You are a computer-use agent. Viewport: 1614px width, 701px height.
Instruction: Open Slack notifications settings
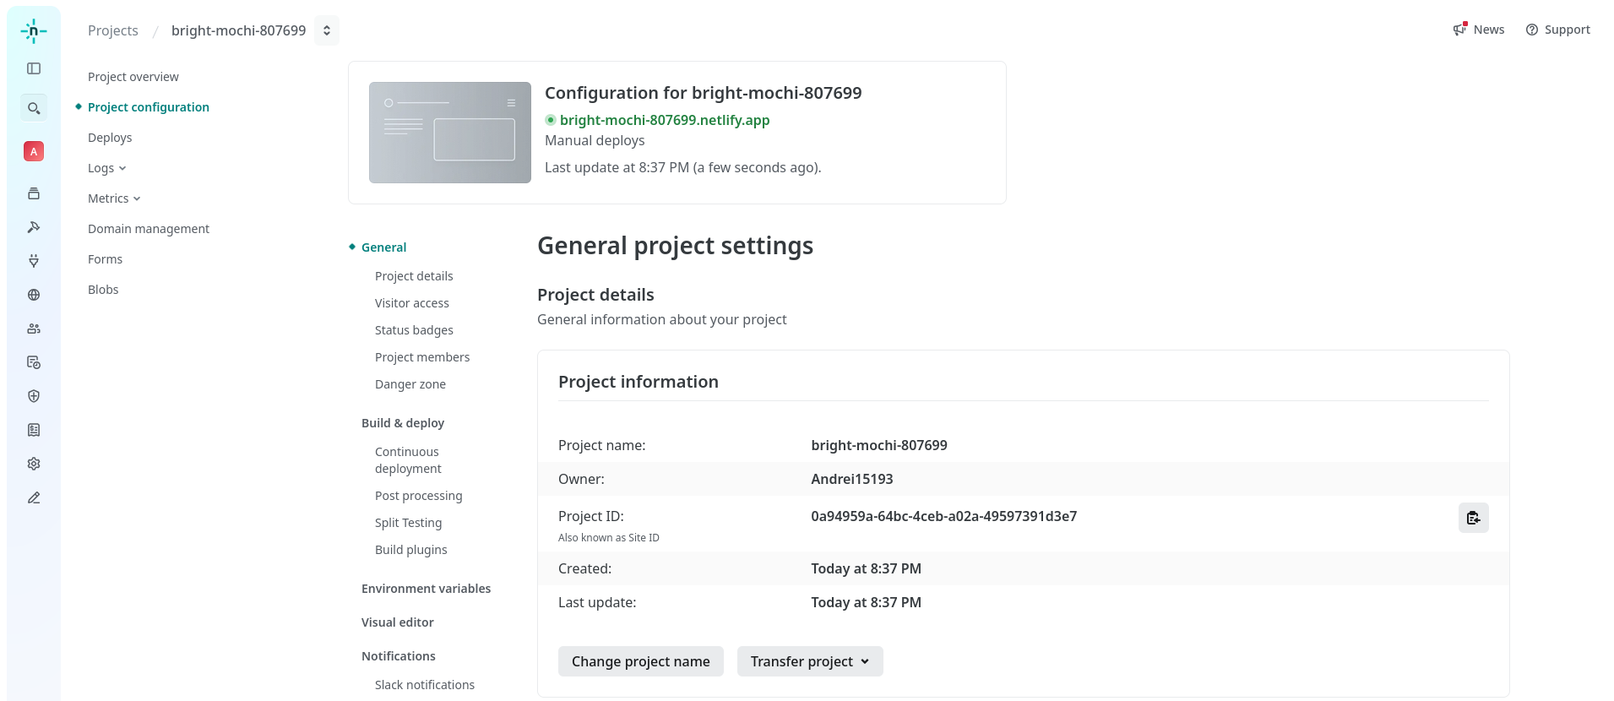(x=425, y=685)
